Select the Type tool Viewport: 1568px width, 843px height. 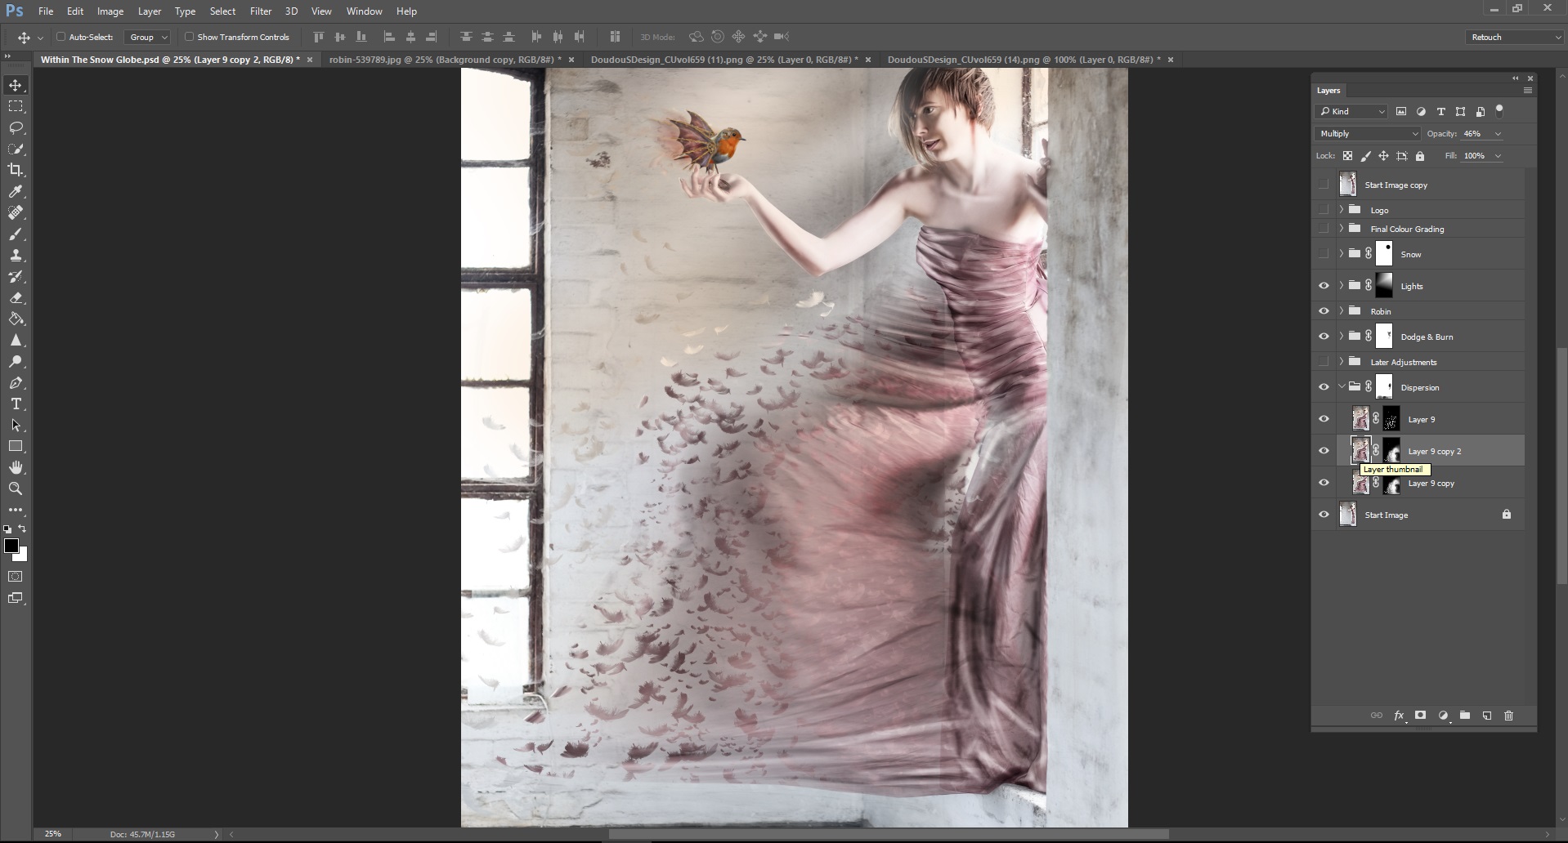[16, 404]
